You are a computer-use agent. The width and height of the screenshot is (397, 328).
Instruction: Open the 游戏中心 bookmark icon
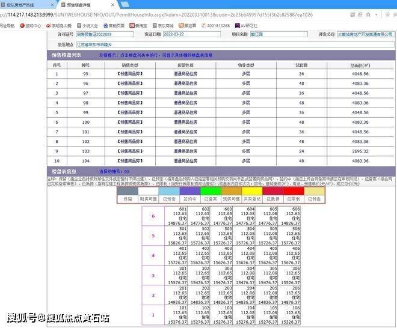click(22, 26)
